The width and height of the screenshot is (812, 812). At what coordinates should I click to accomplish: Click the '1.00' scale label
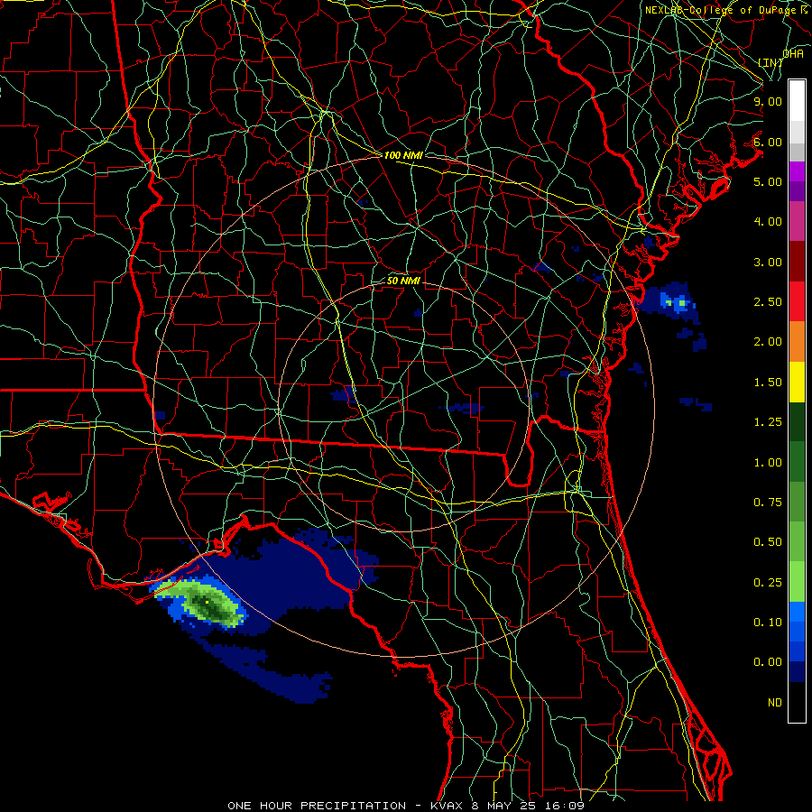[x=768, y=463]
